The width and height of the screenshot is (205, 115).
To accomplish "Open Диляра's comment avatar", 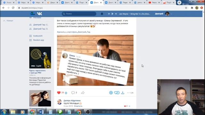I will click(x=60, y=102).
